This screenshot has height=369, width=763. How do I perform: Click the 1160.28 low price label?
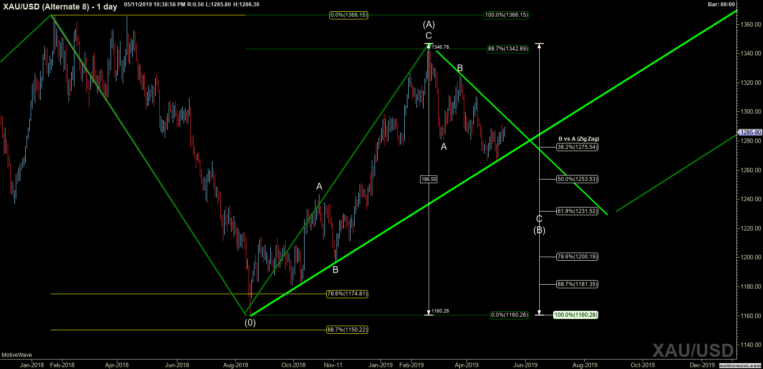tap(440, 311)
